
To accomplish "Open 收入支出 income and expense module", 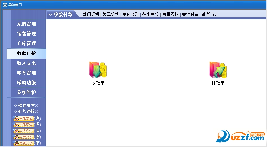I will coord(26,63).
